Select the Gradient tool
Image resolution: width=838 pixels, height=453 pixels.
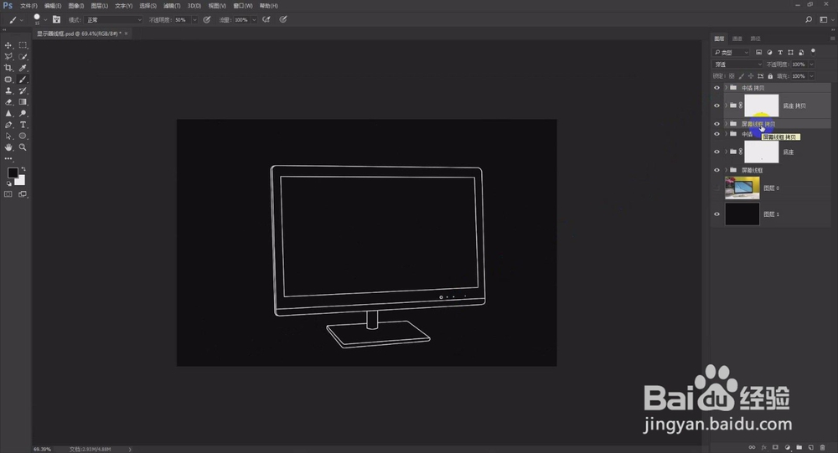23,102
